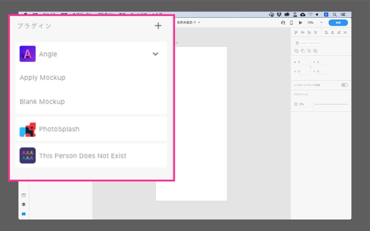Collapse the Angle plugin chevron

tap(155, 54)
